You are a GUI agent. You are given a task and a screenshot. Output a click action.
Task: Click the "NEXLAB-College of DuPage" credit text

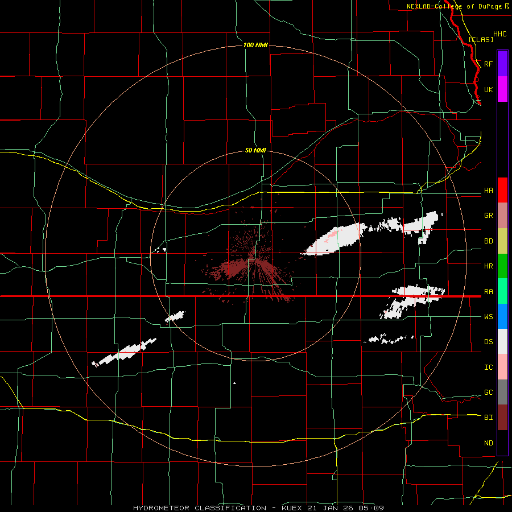point(454,6)
